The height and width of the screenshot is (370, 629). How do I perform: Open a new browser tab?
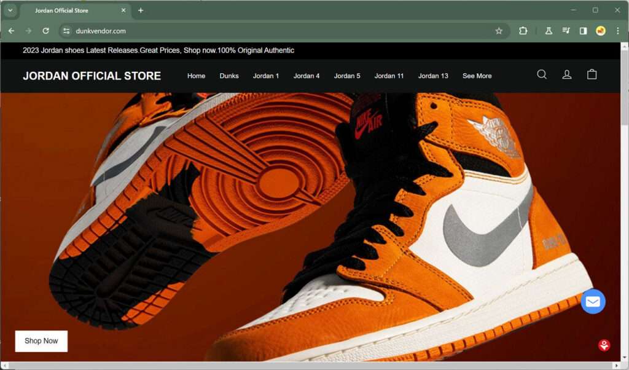point(141,10)
